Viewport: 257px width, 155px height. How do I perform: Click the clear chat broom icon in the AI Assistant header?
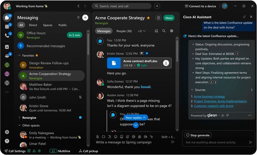[244, 17]
